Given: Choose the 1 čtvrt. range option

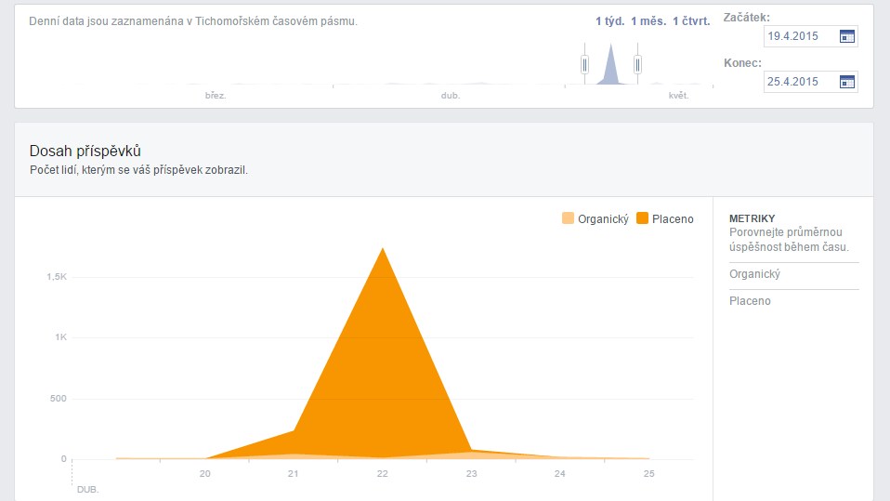Looking at the screenshot, I should 690,21.
